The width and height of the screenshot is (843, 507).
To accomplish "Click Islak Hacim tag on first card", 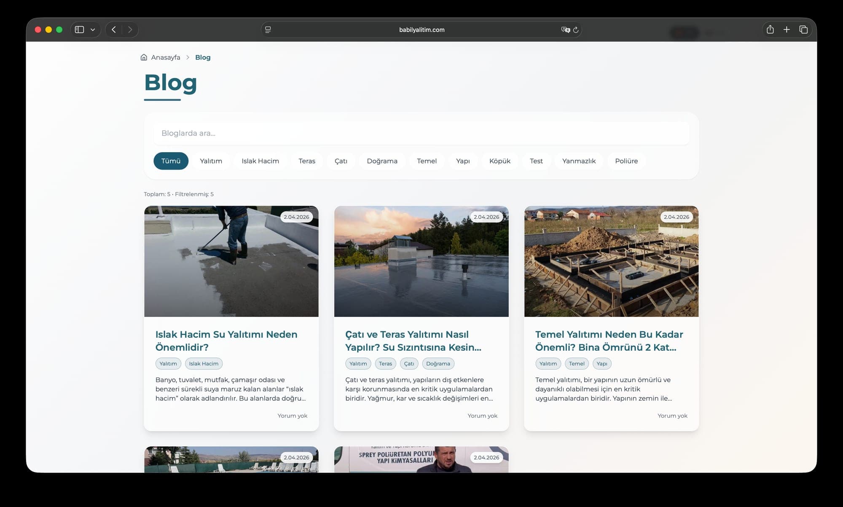I will pyautogui.click(x=204, y=364).
